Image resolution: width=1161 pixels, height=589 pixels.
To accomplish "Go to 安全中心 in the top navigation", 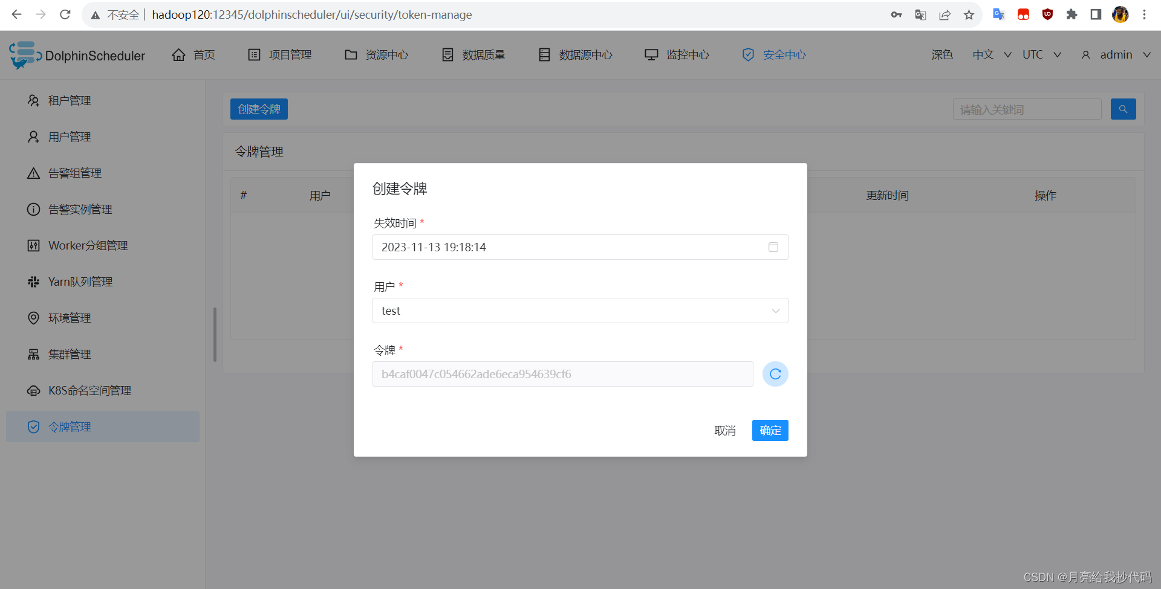I will point(774,55).
